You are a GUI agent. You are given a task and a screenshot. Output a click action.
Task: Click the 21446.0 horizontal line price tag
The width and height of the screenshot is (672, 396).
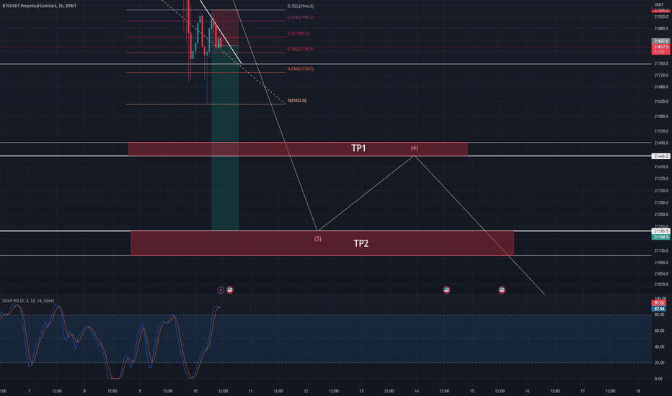[661, 156]
